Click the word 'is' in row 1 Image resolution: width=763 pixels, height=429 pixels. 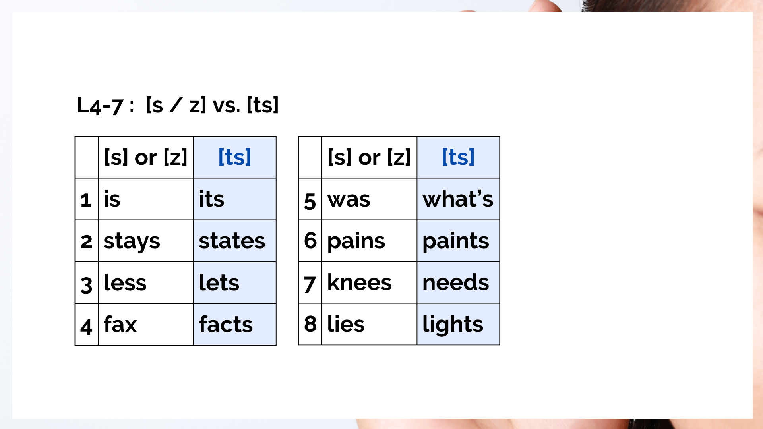pyautogui.click(x=112, y=199)
